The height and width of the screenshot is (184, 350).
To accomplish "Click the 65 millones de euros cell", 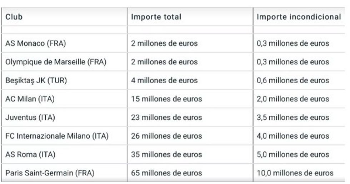I will (x=166, y=173).
